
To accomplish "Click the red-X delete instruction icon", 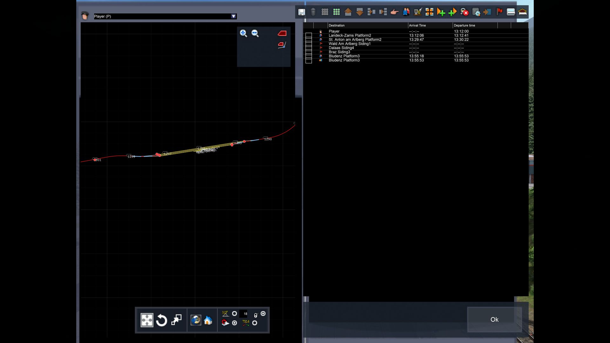I will 464,12.
